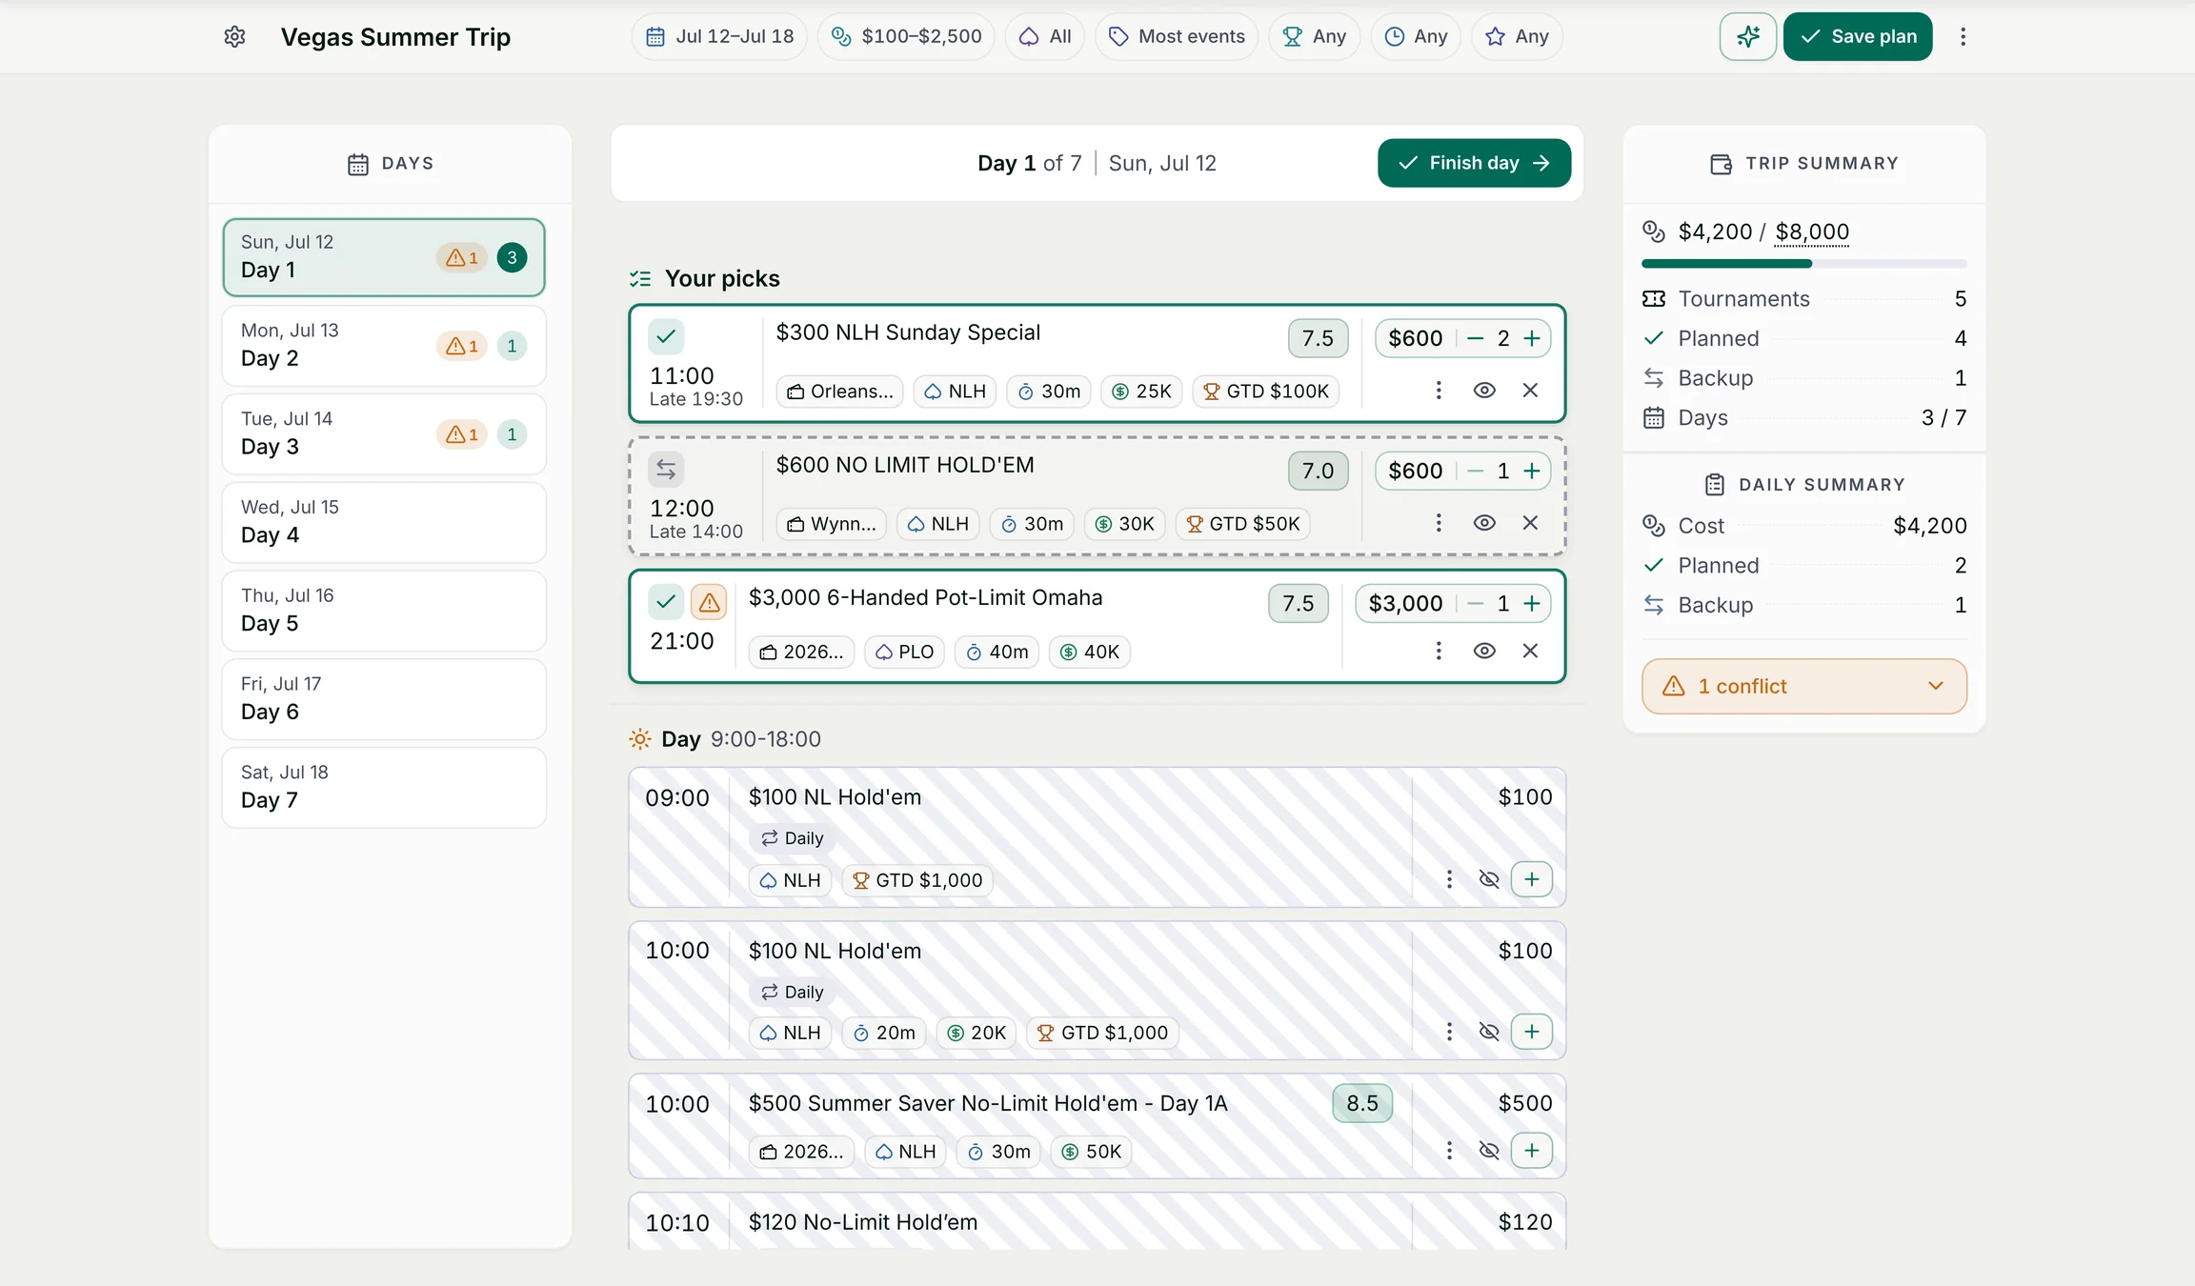The image size is (2195, 1286).
Task: Increase entries for $300 NLH Sunday Special
Action: pyautogui.click(x=1532, y=338)
